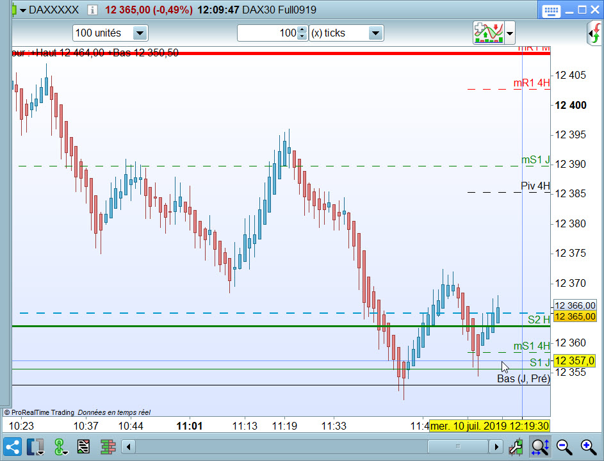Click the 11:19 time axis label

pos(284,426)
